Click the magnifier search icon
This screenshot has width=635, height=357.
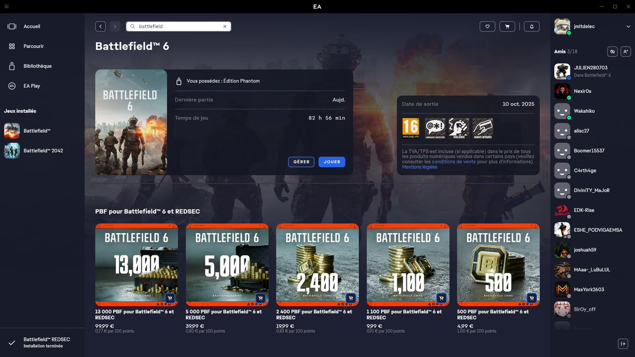tap(133, 26)
